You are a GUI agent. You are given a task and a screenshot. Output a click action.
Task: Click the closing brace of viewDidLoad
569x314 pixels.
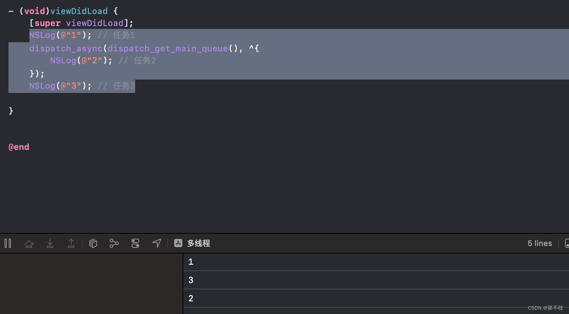click(x=11, y=111)
